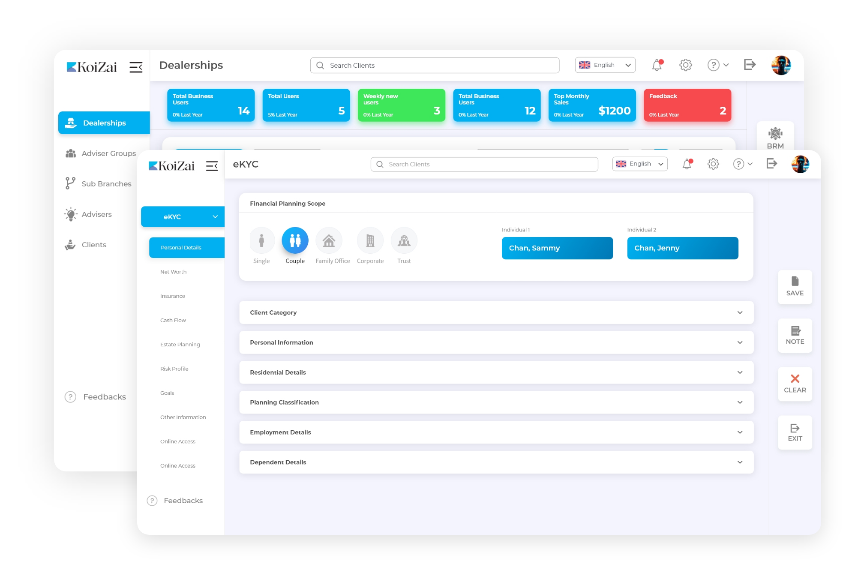858x570 pixels.
Task: Click the logout icon in the header
Action: coord(772,164)
